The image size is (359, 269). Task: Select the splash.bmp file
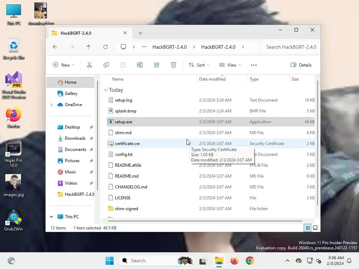point(210,111)
